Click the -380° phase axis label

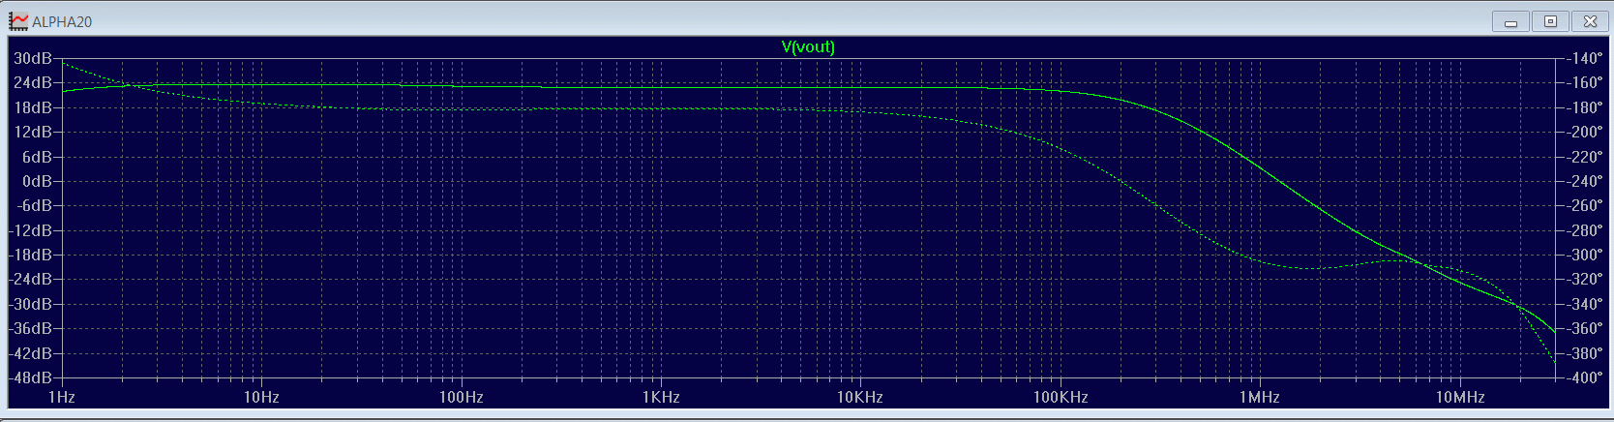pos(1585,353)
